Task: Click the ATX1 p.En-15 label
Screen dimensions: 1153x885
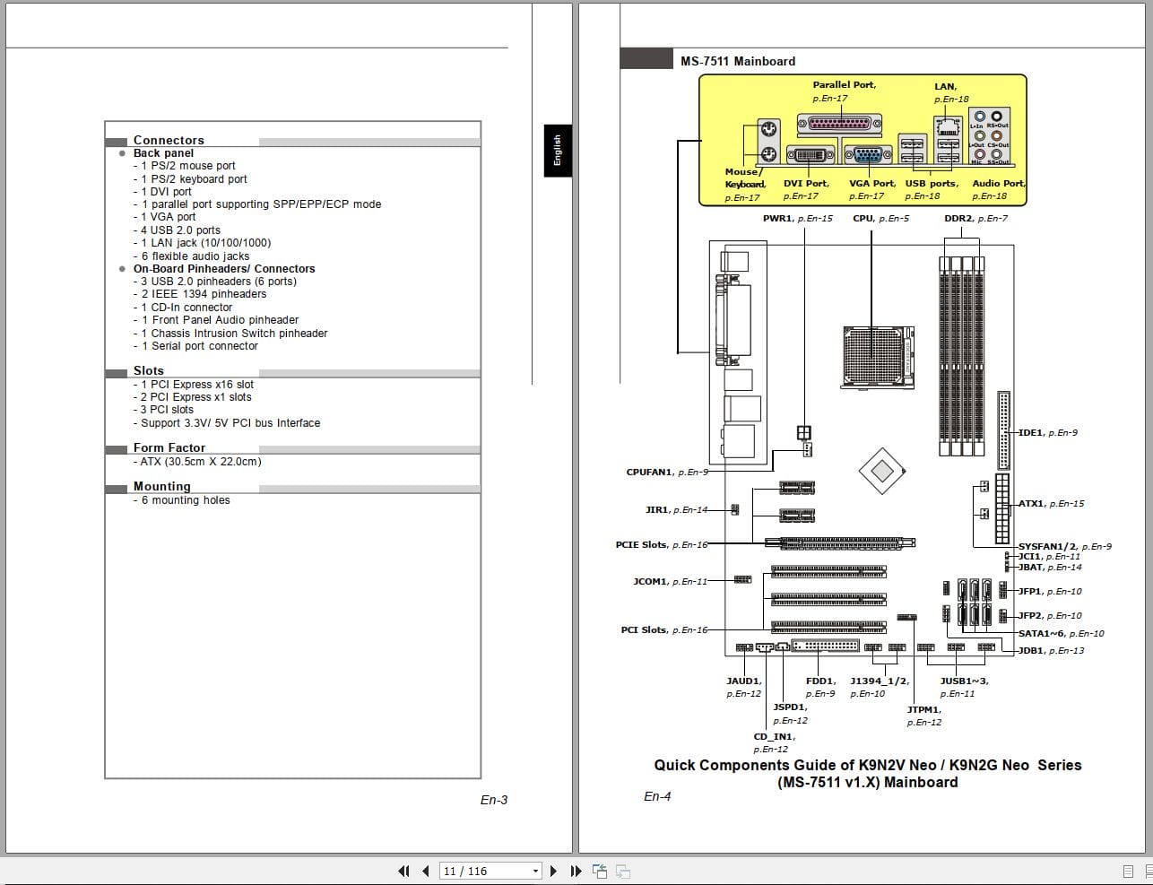Action: [x=1052, y=503]
